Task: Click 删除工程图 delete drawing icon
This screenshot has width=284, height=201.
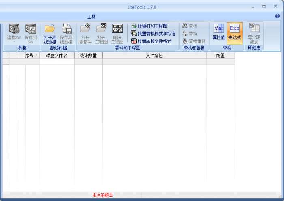Action: (117, 28)
